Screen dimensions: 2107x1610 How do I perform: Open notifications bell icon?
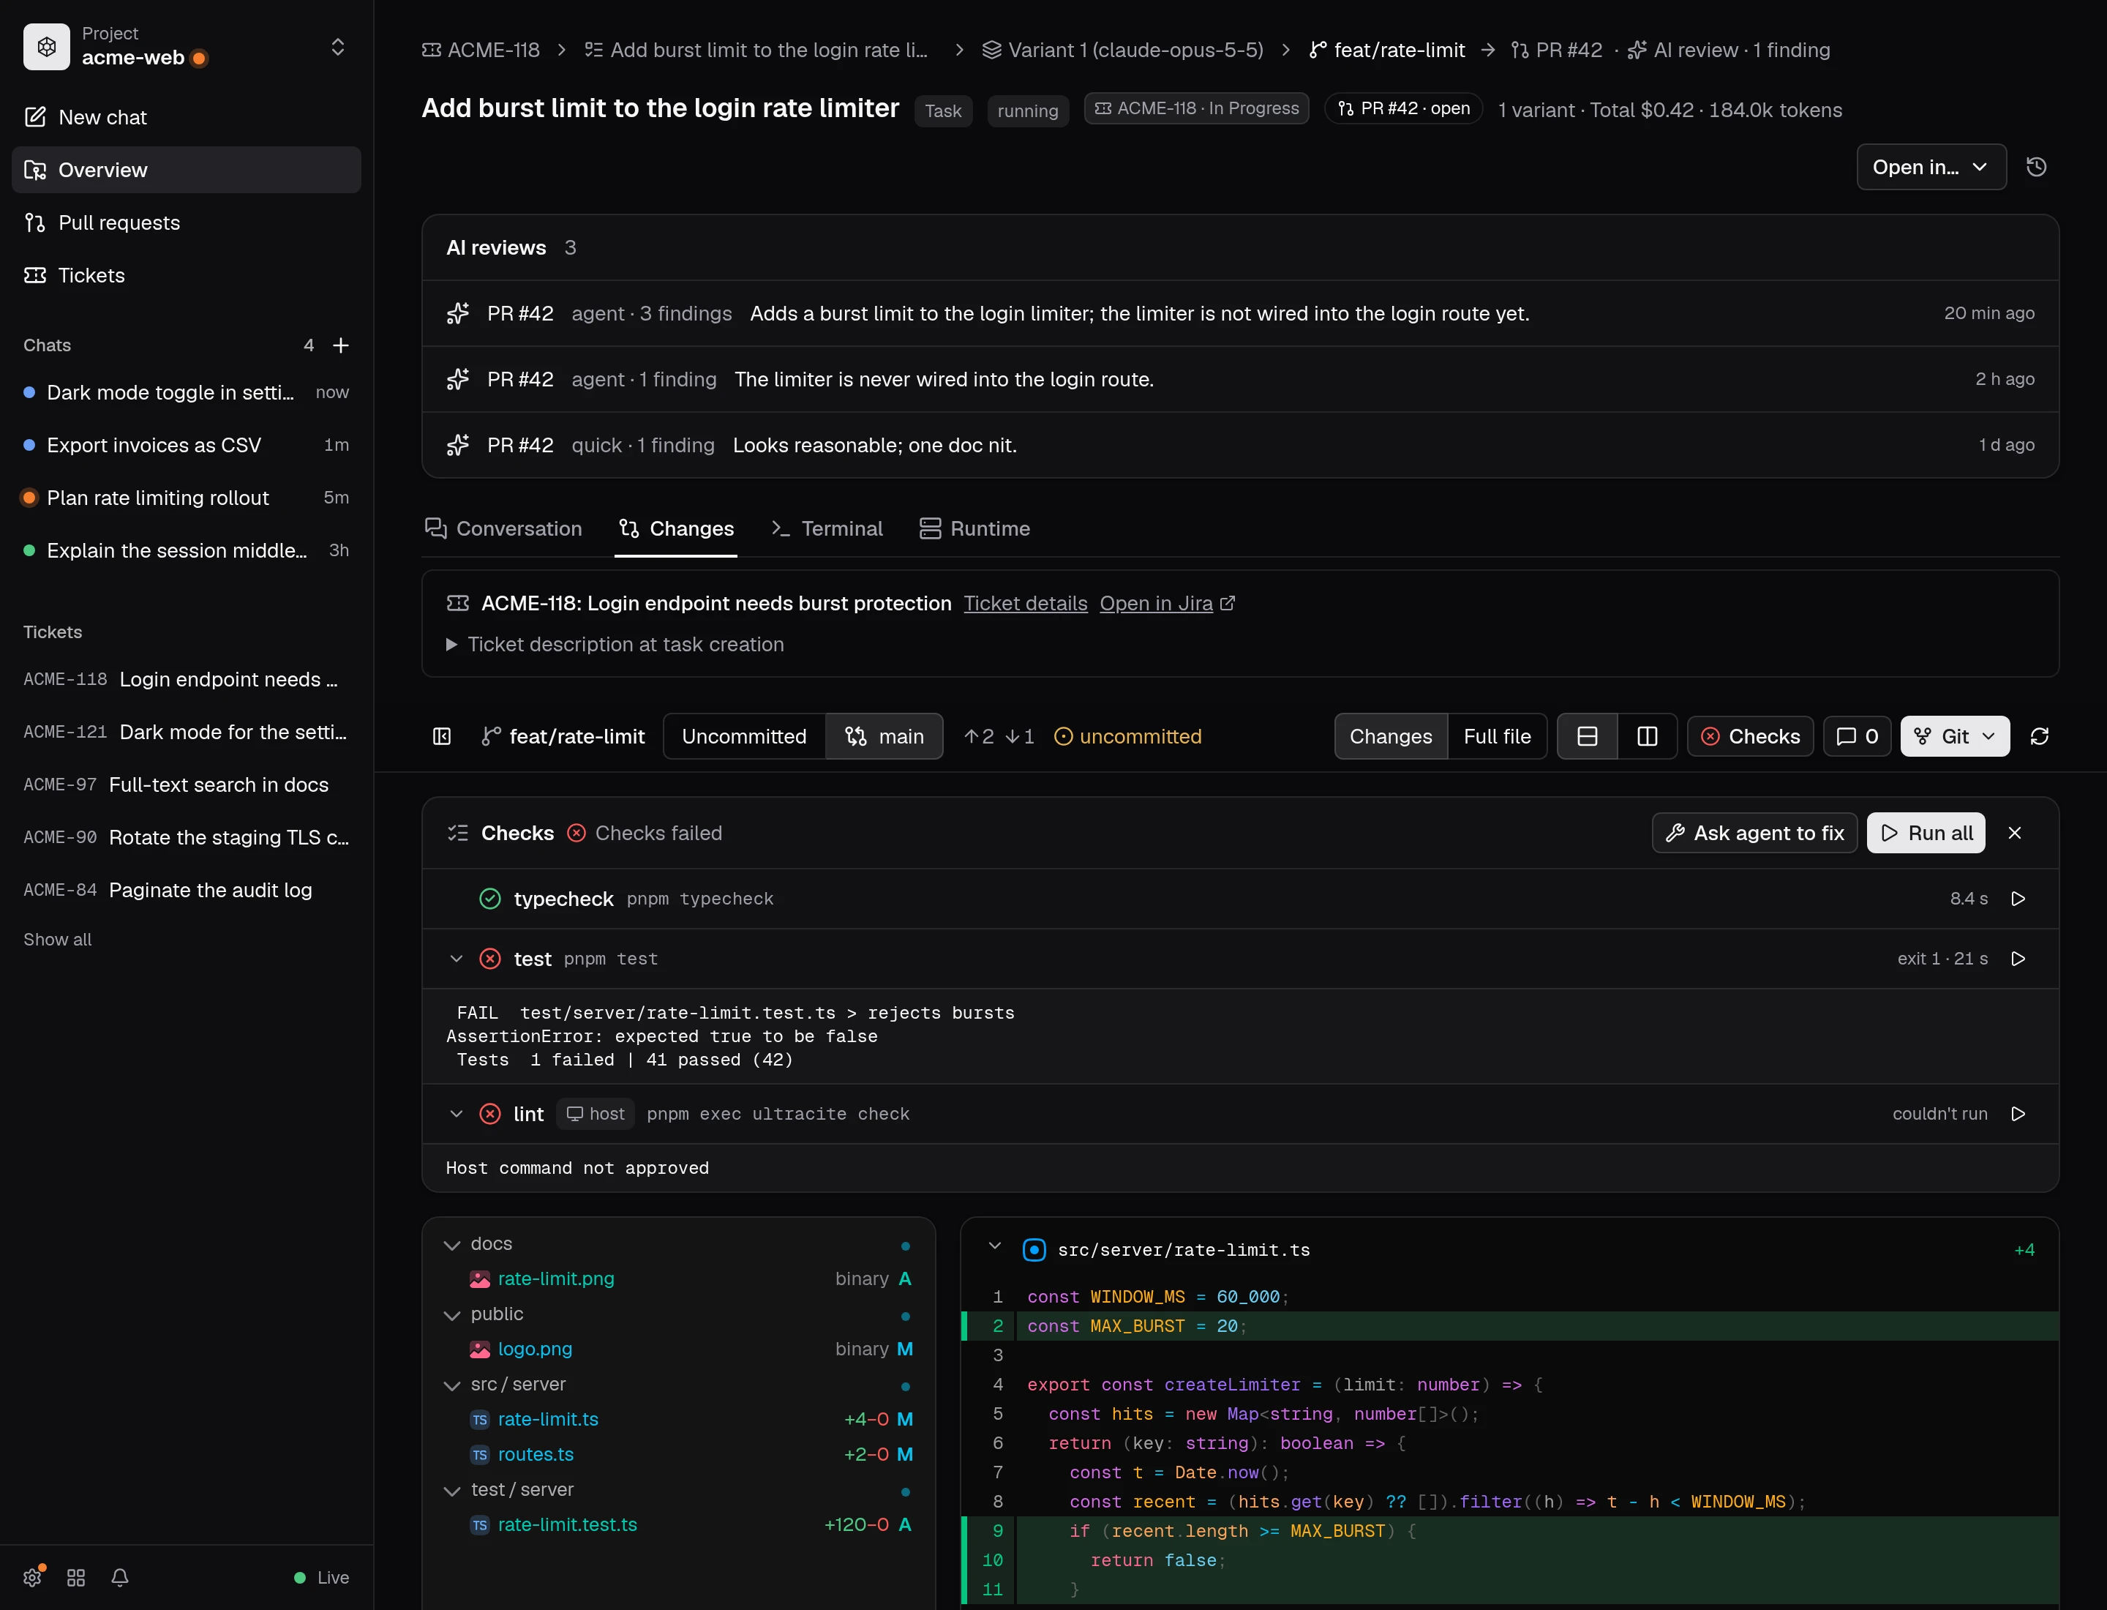tap(120, 1577)
